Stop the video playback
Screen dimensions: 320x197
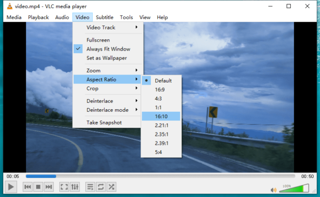tap(38, 187)
